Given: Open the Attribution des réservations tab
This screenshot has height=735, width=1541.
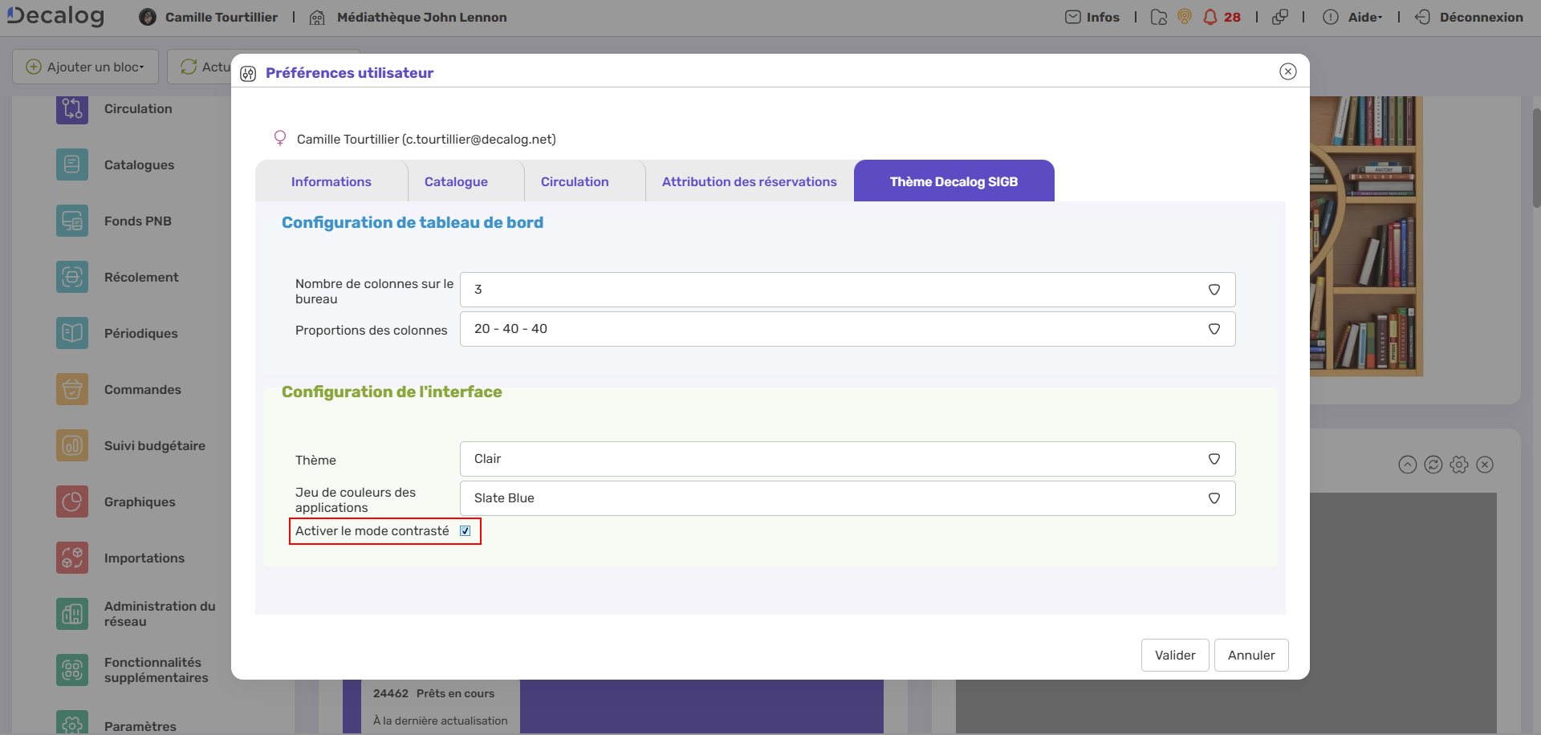Looking at the screenshot, I should [x=747, y=181].
